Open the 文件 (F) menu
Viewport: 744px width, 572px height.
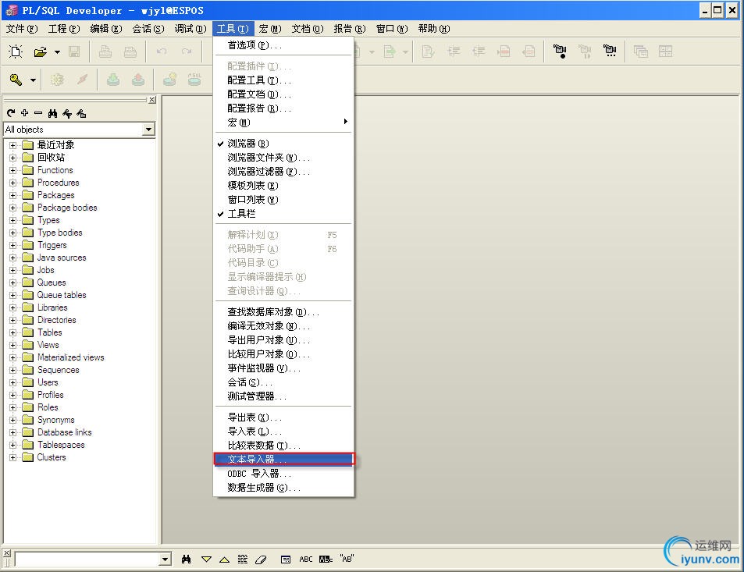click(22, 29)
